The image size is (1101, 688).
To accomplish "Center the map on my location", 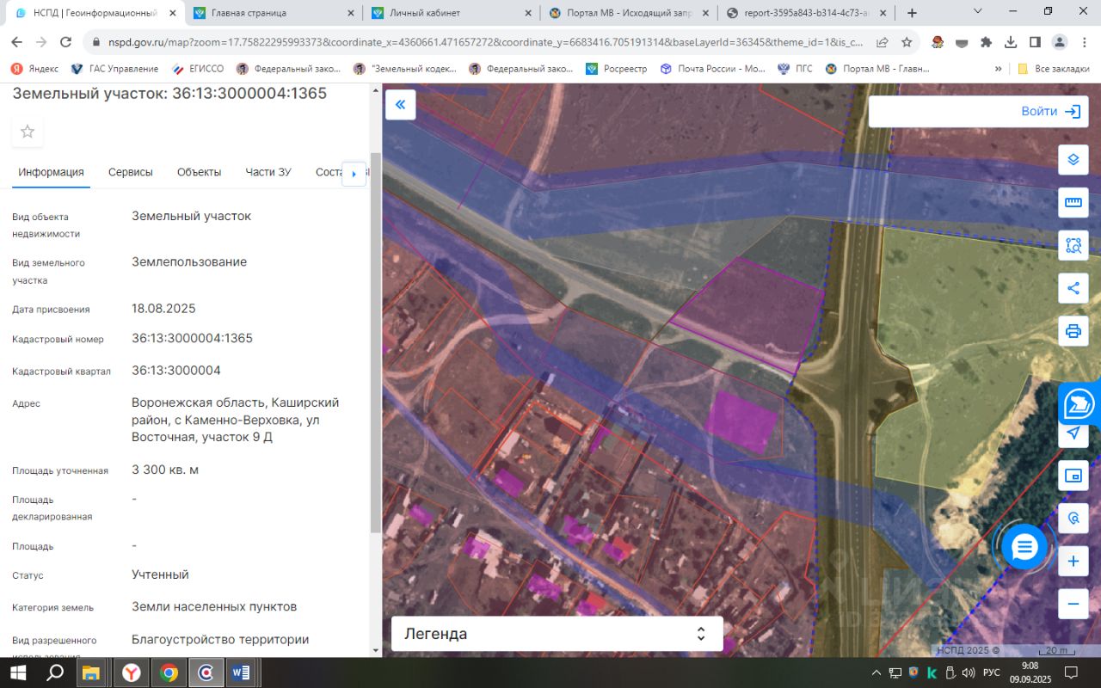I will tap(1073, 433).
